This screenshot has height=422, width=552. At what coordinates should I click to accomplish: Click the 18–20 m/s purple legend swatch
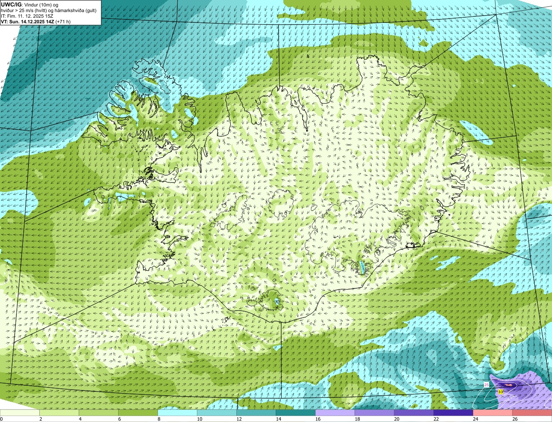pyautogui.click(x=375, y=413)
